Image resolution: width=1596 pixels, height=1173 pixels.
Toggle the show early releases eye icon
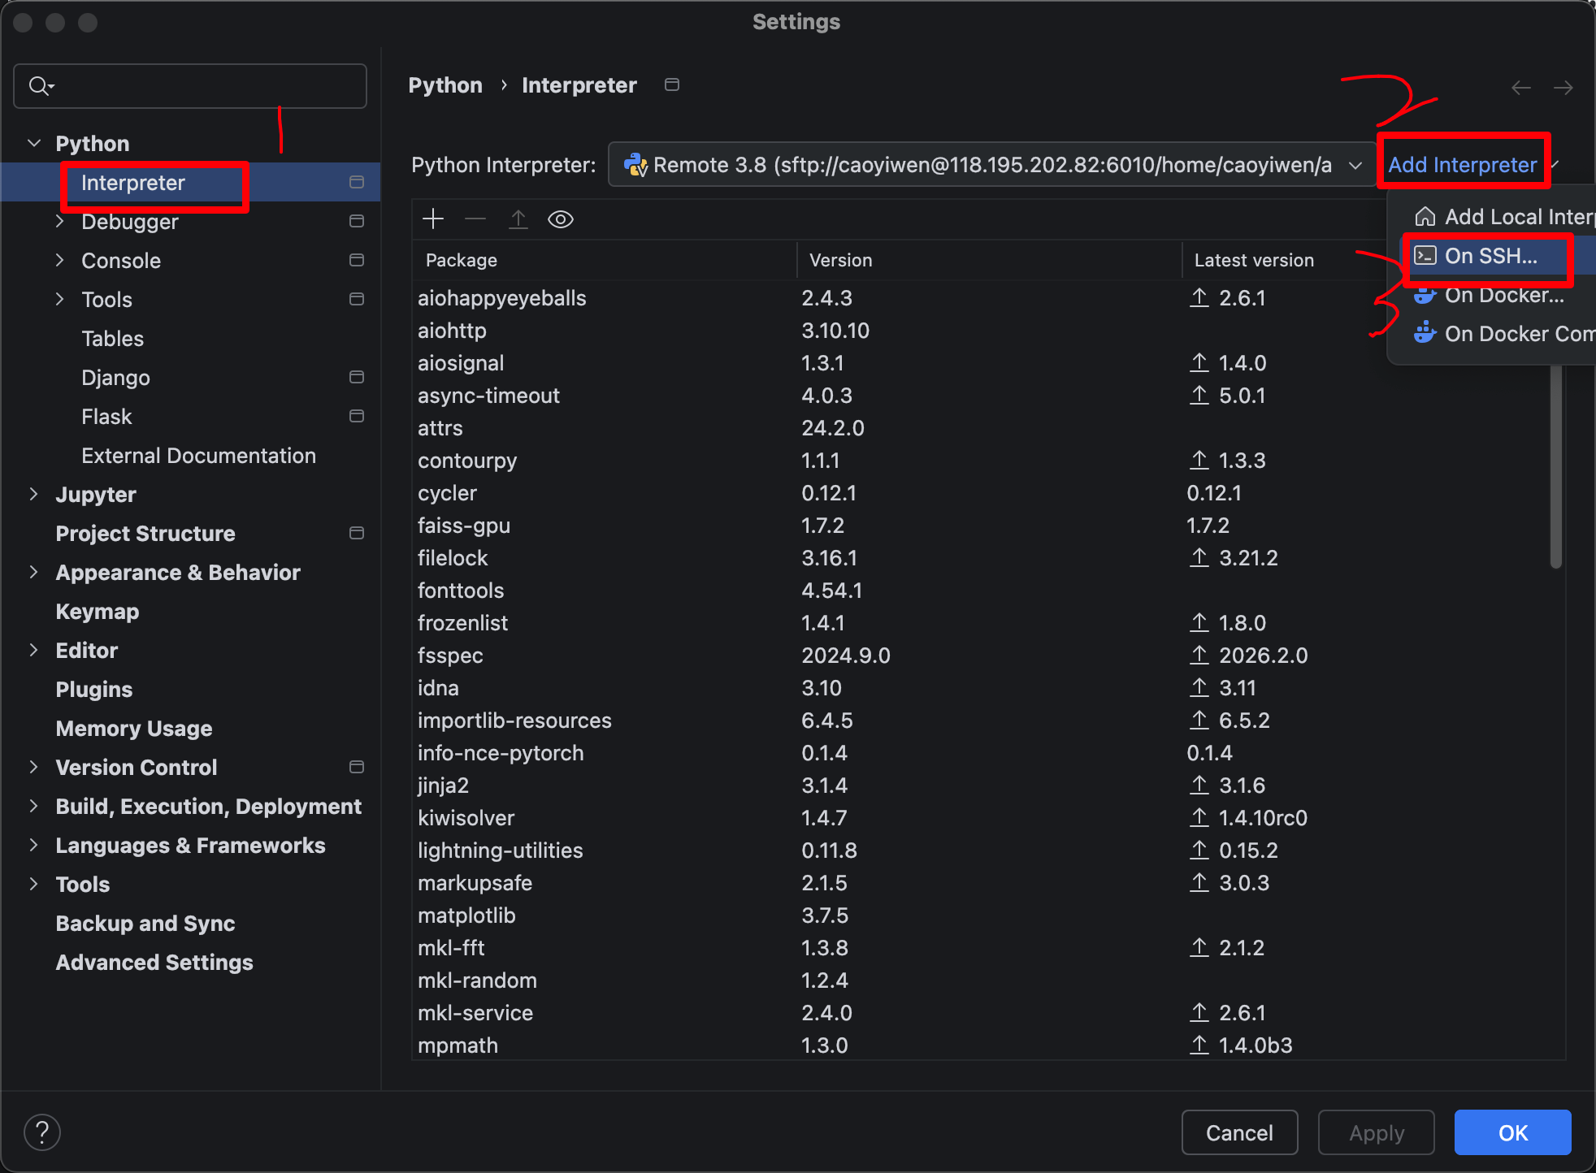561,219
